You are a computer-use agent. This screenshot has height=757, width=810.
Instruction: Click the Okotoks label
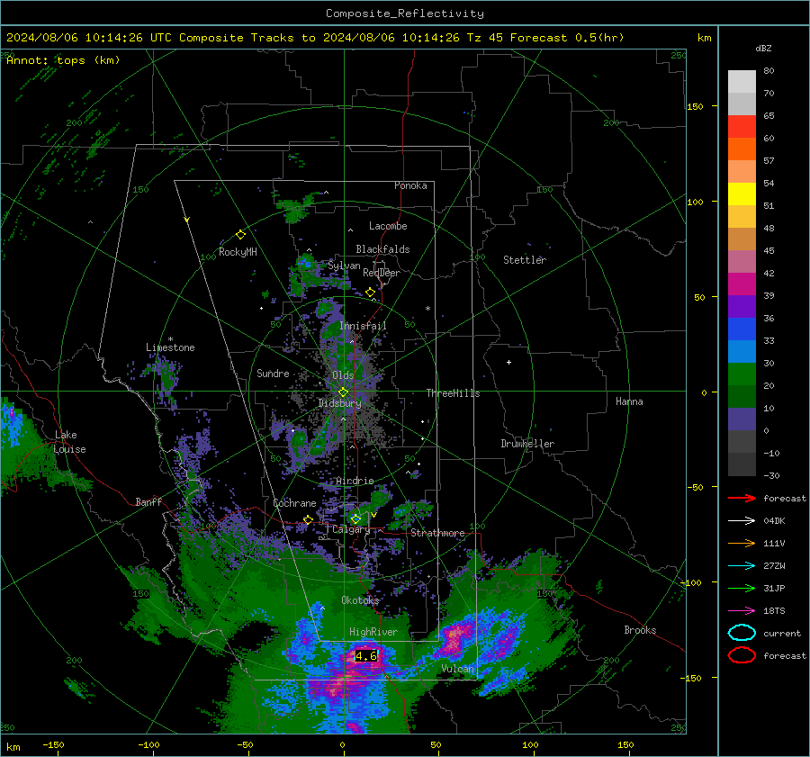(x=360, y=599)
